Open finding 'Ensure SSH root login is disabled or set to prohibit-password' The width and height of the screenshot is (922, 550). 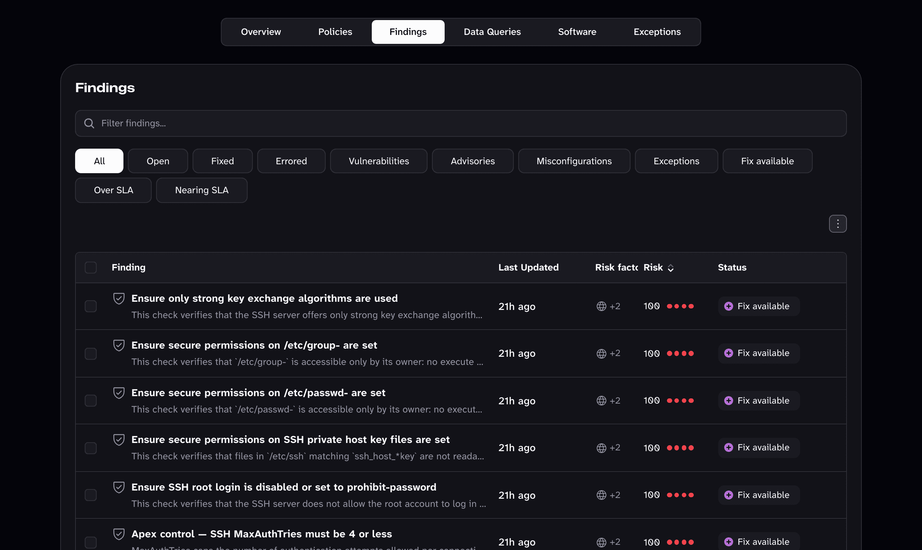click(284, 487)
